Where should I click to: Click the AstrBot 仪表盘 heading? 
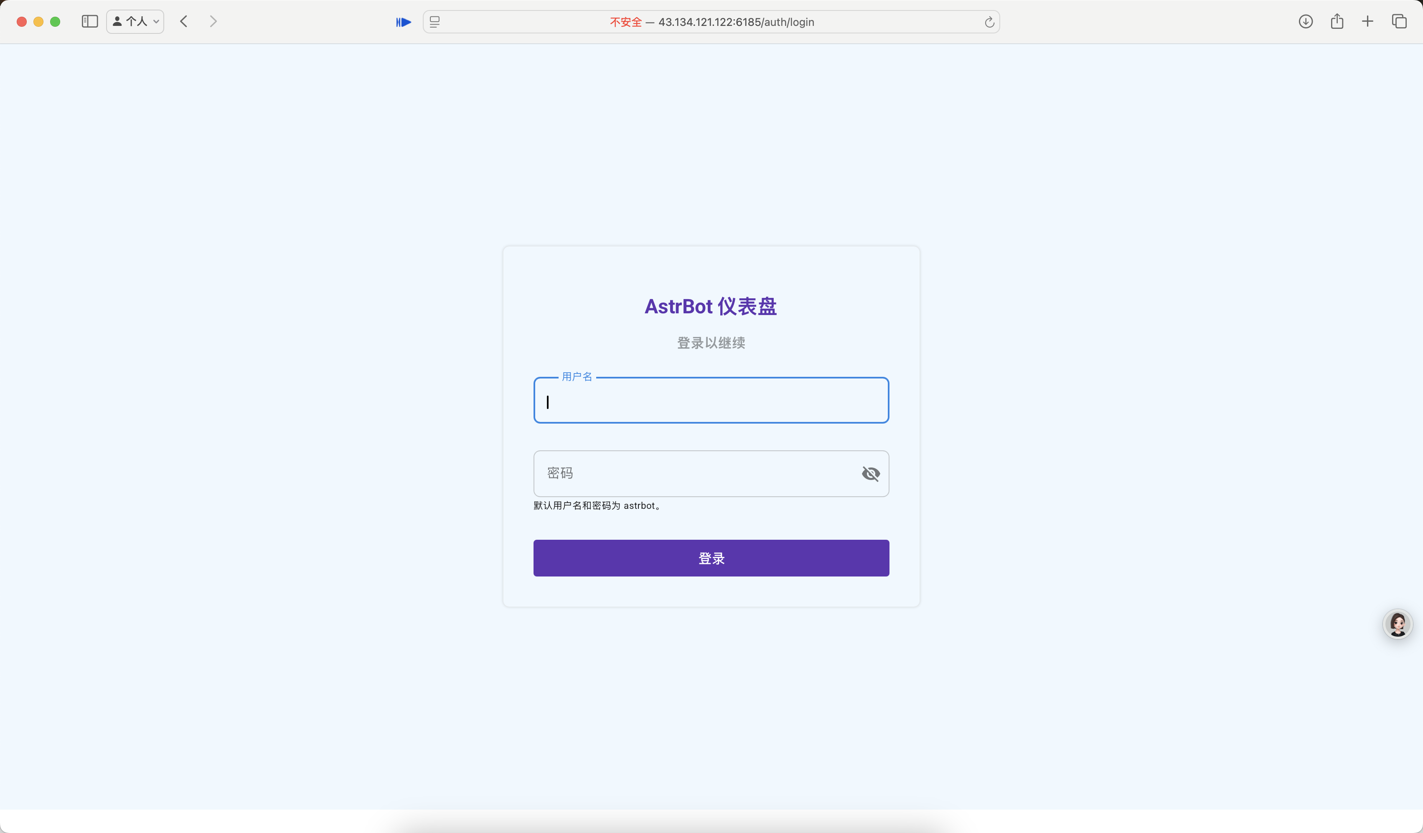click(711, 306)
